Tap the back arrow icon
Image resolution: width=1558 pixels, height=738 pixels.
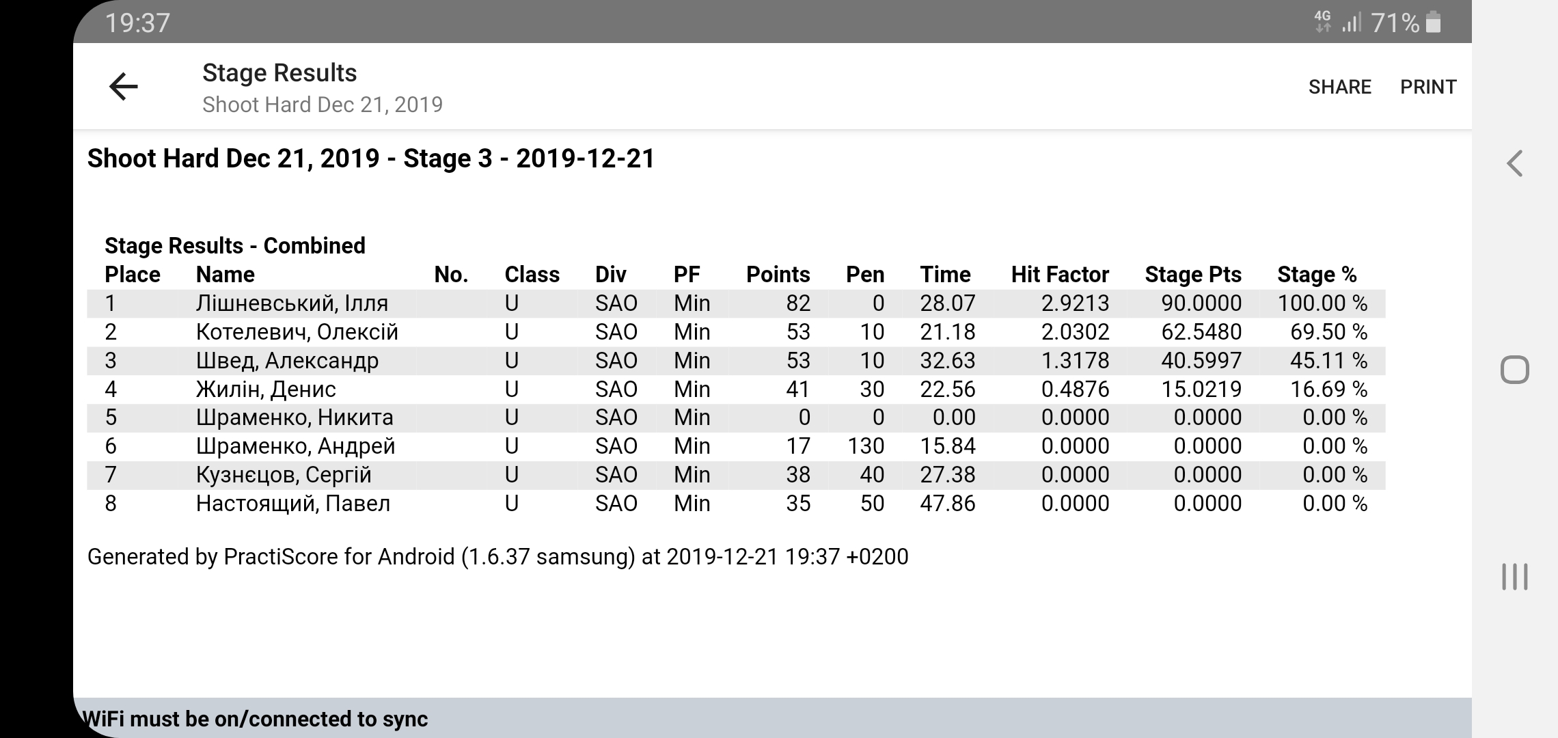[x=124, y=87]
